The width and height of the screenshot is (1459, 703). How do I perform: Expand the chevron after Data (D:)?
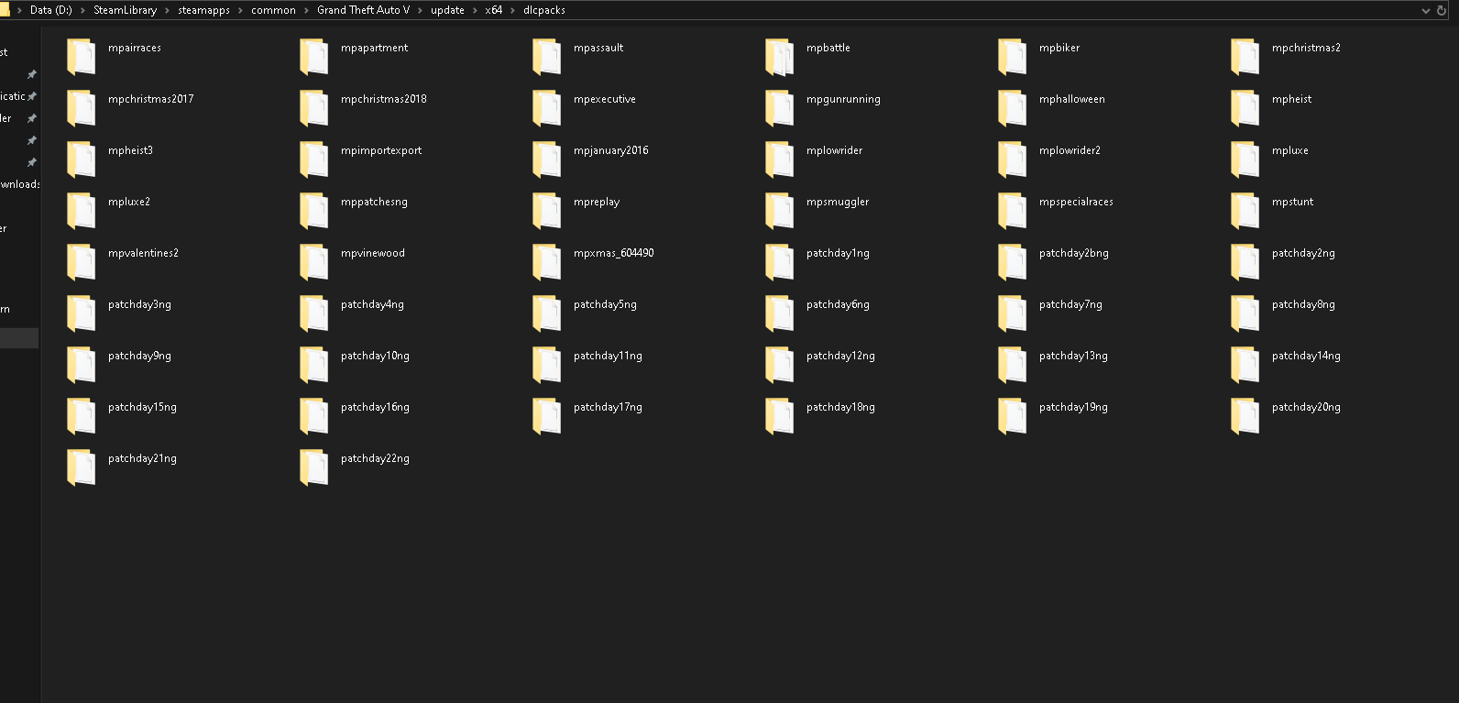coord(82,10)
